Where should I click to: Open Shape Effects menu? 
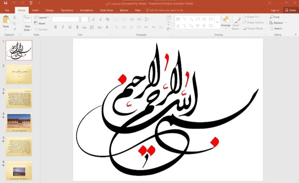[254, 28]
